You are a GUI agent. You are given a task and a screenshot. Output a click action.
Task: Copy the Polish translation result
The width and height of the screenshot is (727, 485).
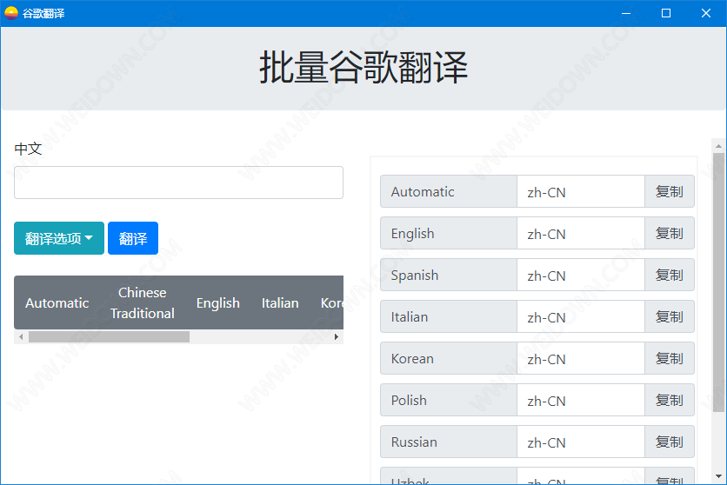(x=669, y=400)
